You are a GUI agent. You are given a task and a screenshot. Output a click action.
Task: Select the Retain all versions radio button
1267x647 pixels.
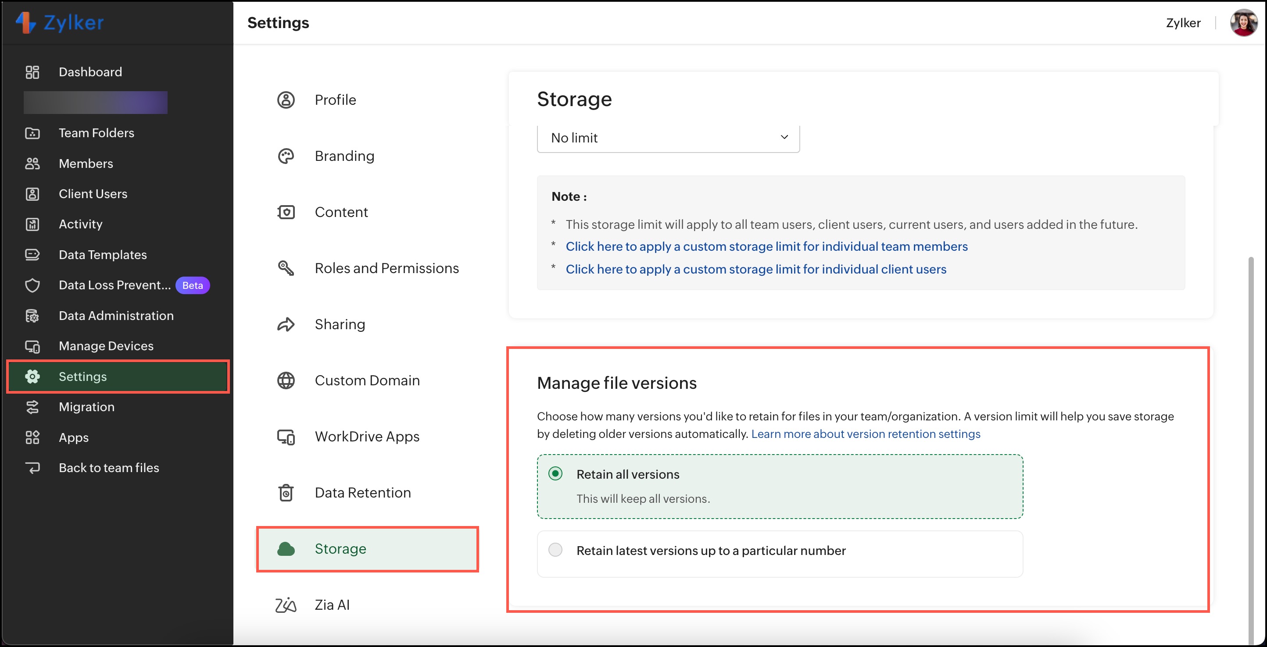(x=555, y=474)
